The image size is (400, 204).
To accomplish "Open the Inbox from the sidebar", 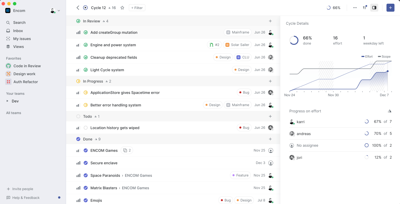I will click(18, 31).
